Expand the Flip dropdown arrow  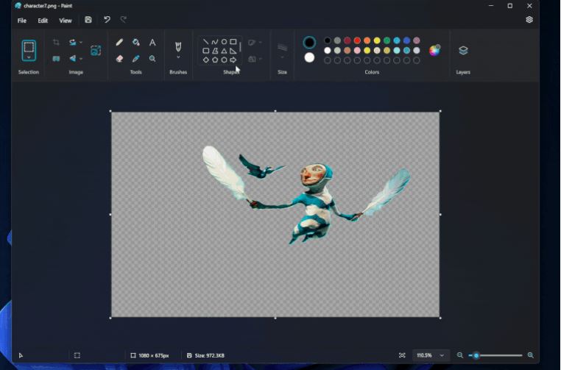tap(81, 58)
